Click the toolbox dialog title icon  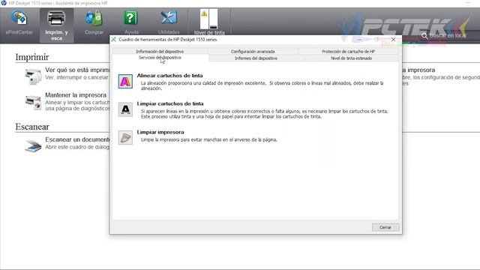pos(113,40)
